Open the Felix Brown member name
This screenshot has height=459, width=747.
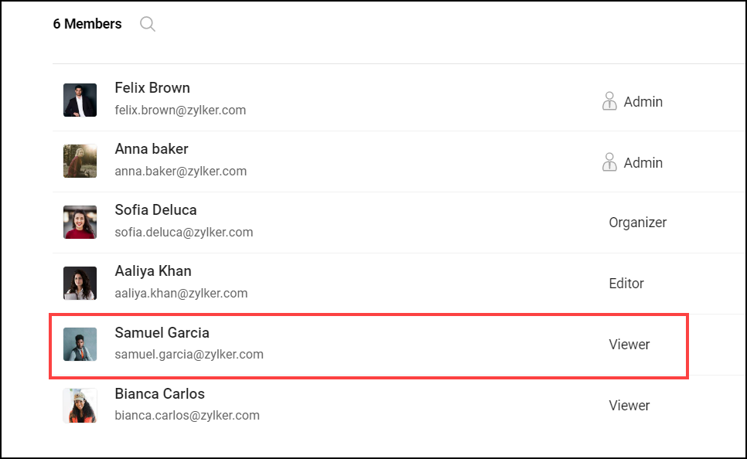[x=152, y=88]
